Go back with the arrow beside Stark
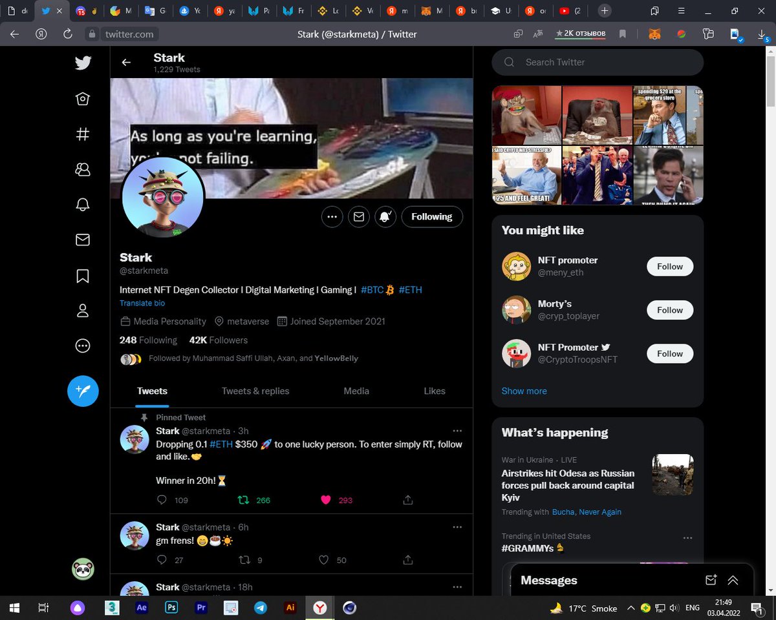This screenshot has height=620, width=776. point(126,63)
